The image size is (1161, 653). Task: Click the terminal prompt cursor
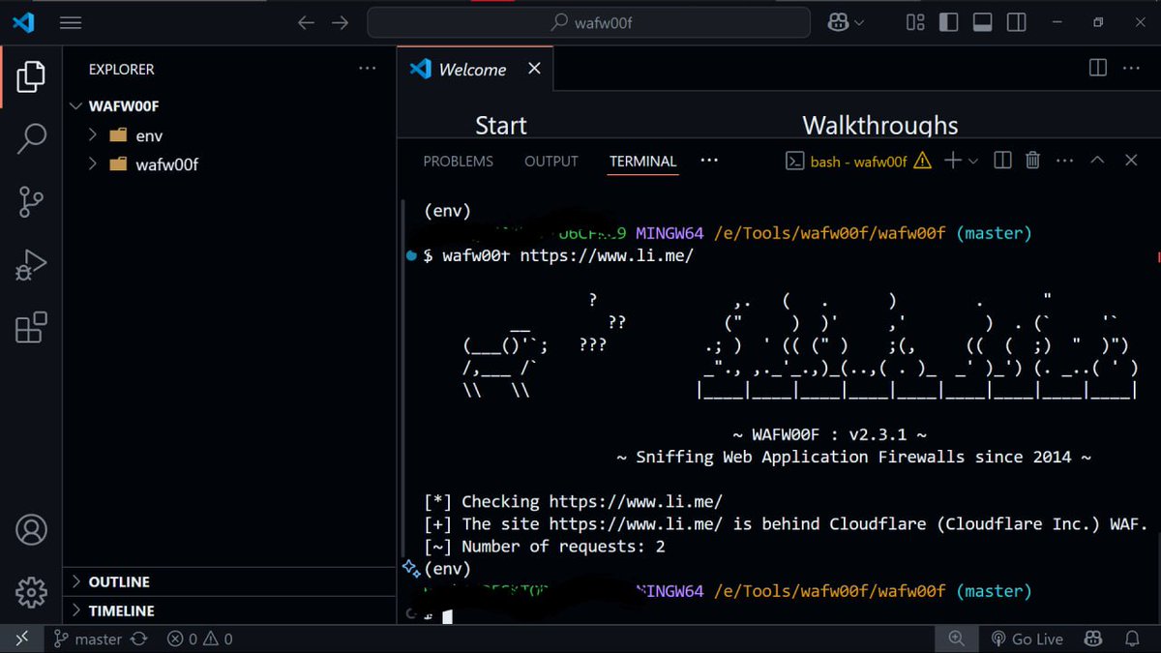pos(447,615)
